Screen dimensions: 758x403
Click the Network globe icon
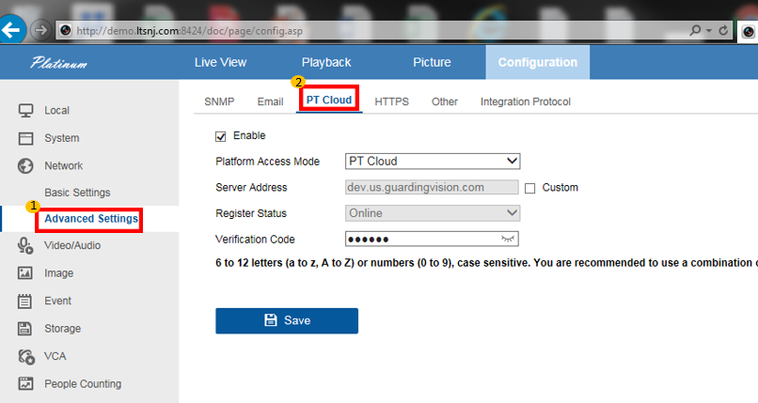tap(26, 166)
